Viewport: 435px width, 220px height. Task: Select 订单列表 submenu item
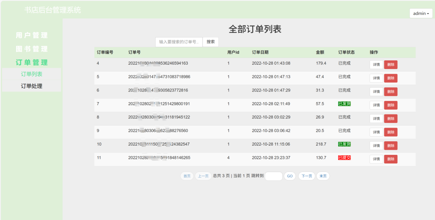tap(31, 74)
